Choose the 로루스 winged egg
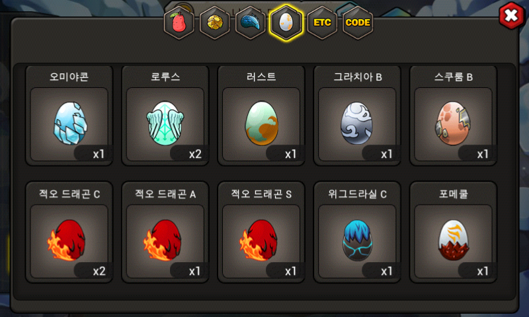This screenshot has height=317, width=529. click(165, 116)
